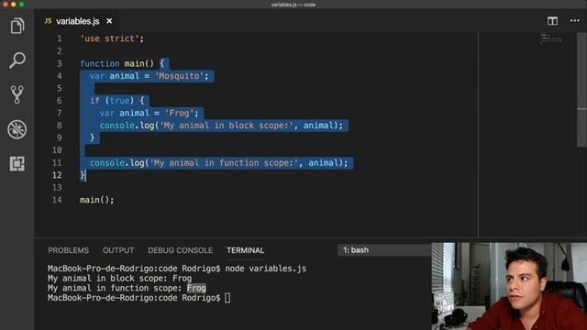
Task: Click the 'Mosquito' string on line 4
Action: coord(180,76)
